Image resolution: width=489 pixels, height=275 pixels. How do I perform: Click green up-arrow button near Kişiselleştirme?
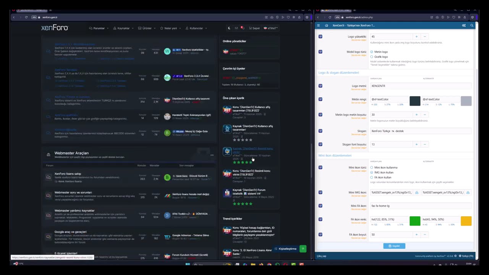pos(303,249)
